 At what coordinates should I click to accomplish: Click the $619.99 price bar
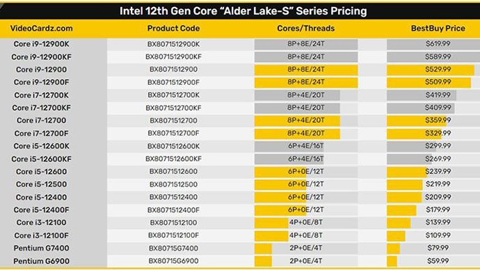pos(433,44)
